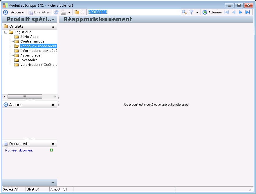Minimize the Produit spécifique window
This screenshot has height=194, width=256.
(x=229, y=6)
